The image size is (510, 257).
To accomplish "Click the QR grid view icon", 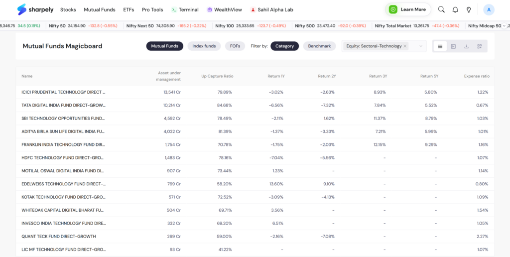I will coord(480,46).
